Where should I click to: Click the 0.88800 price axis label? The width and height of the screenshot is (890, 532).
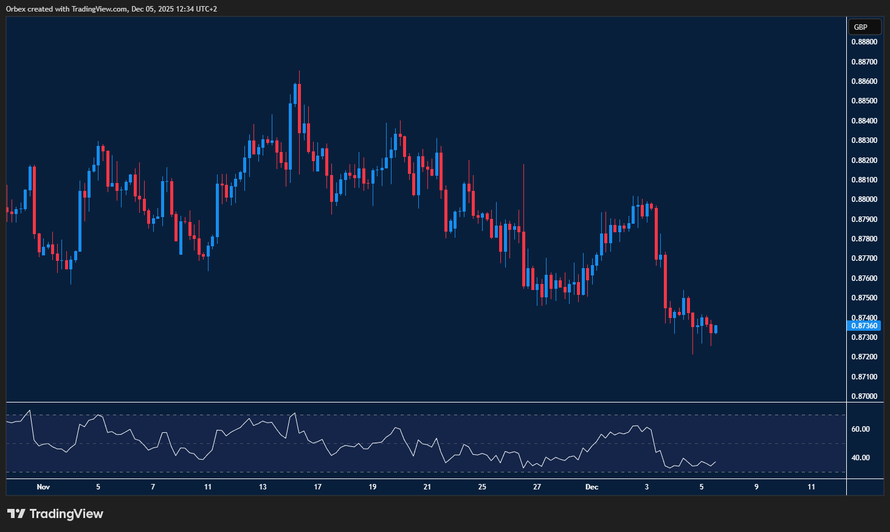(864, 42)
